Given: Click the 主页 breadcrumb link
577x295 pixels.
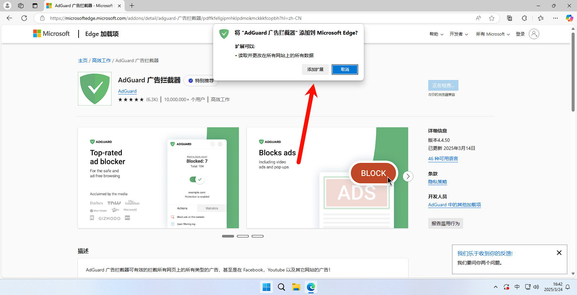Looking at the screenshot, I should [83, 60].
